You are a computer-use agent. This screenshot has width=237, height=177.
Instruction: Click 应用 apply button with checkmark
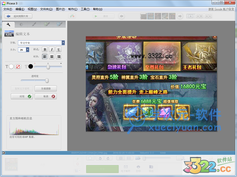click(22, 96)
